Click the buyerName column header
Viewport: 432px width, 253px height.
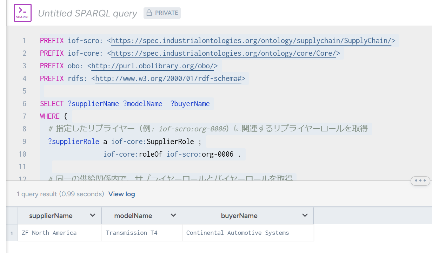[248, 216]
